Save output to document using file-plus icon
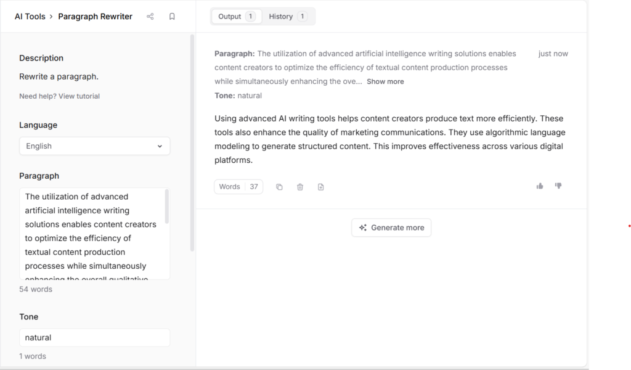Image resolution: width=631 pixels, height=370 pixels. 321,187
